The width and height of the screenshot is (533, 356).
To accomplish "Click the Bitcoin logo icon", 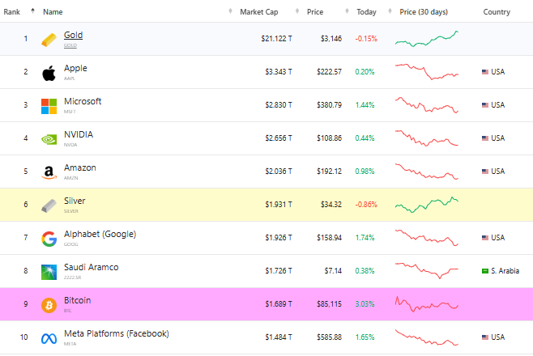I will coord(49,305).
